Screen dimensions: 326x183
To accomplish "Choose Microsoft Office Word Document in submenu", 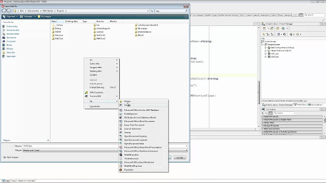I will coord(144,121).
